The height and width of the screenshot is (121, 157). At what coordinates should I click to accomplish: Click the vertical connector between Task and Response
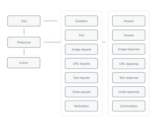click(24, 32)
